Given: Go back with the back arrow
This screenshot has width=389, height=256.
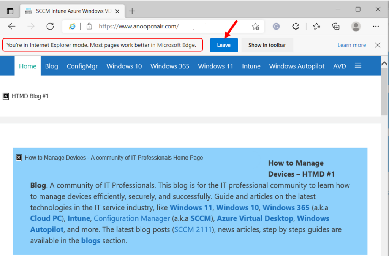Looking at the screenshot, I should point(12,26).
